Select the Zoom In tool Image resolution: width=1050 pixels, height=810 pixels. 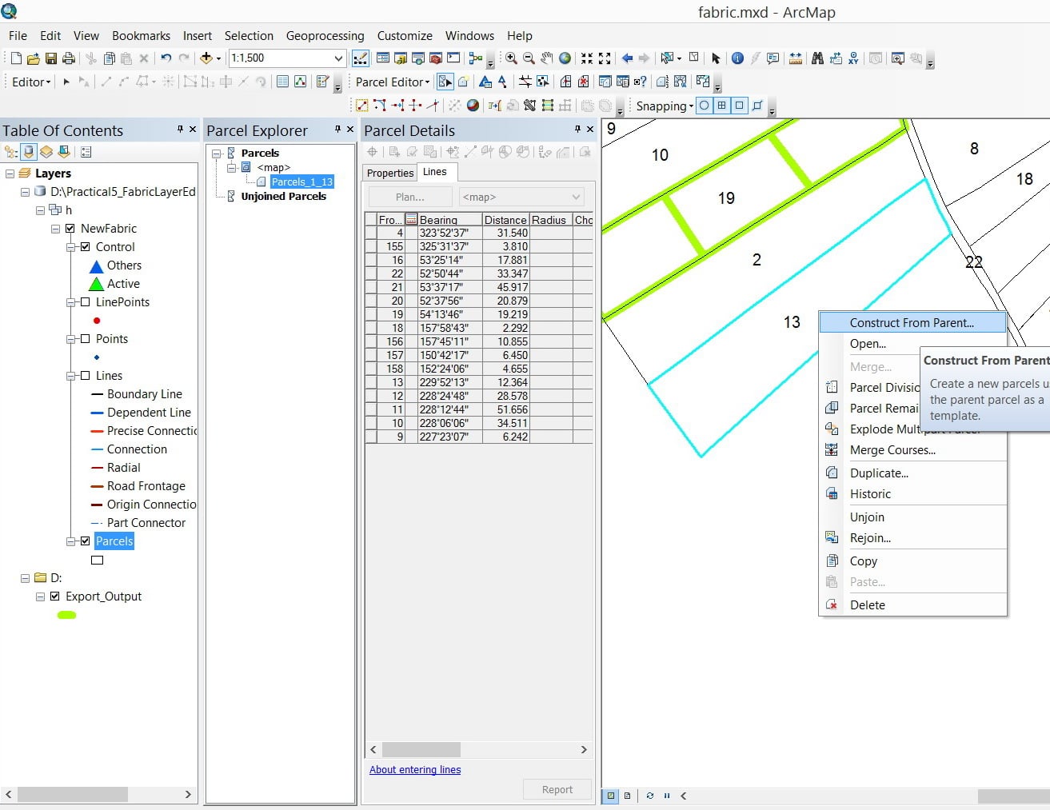[511, 58]
